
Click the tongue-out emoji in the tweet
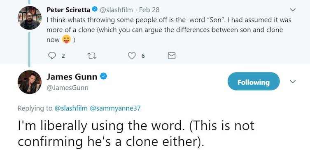pos(66,40)
